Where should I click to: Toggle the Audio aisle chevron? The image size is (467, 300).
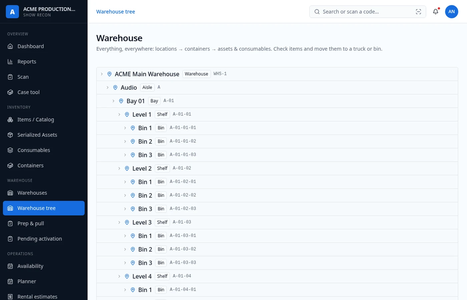[x=107, y=87]
